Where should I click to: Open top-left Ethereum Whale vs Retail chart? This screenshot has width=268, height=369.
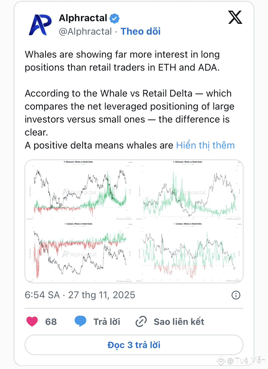(80, 190)
